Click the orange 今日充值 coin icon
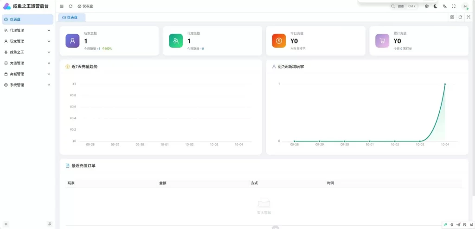This screenshot has width=475, height=229. click(x=279, y=41)
